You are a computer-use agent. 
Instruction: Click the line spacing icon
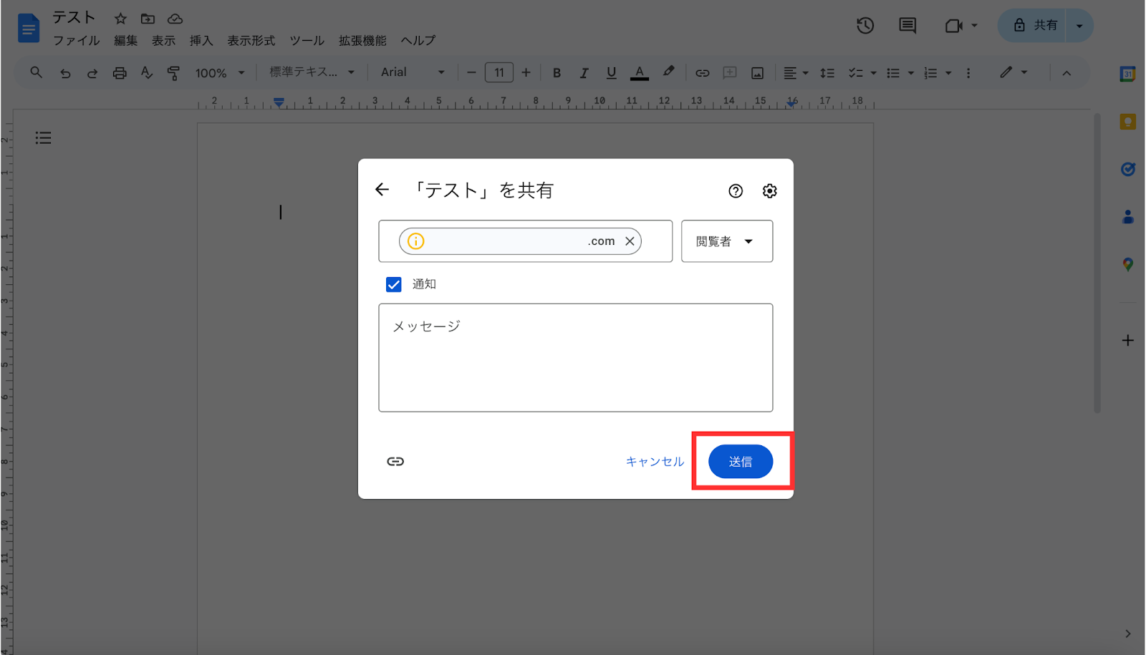827,73
